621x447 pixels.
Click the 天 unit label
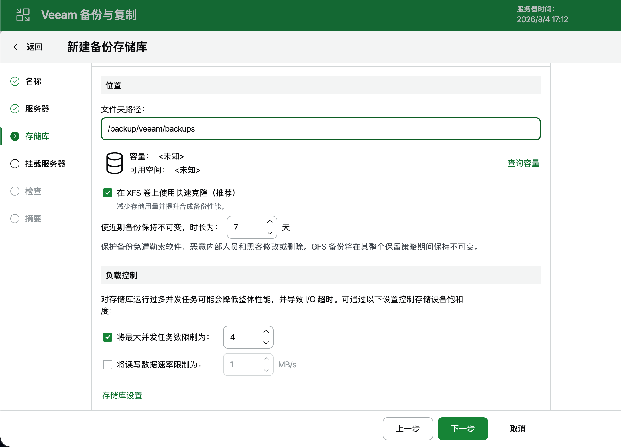[286, 227]
